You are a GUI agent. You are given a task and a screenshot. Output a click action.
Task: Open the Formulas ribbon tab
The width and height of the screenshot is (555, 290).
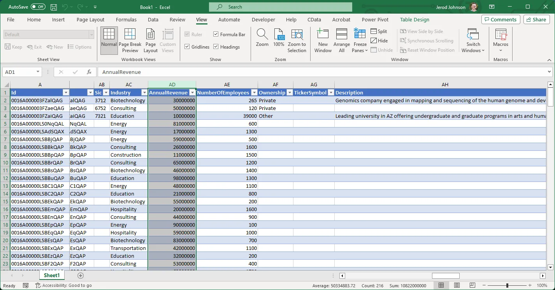(126, 19)
